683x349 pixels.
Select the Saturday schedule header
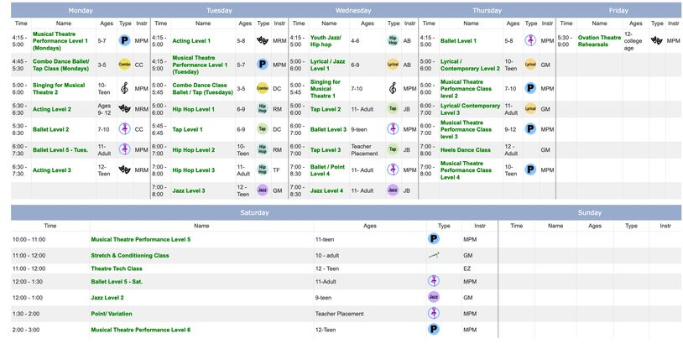click(x=254, y=213)
